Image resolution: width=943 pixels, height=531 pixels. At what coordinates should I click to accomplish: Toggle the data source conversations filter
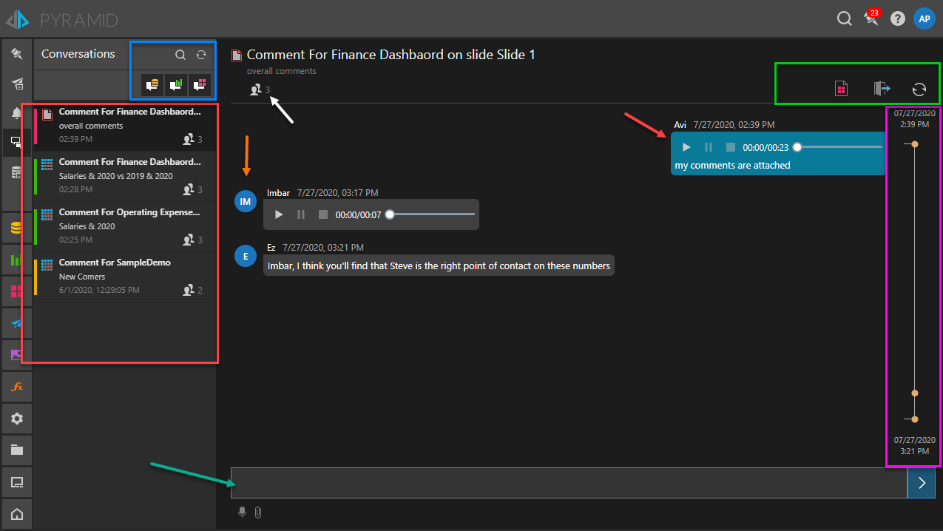[x=152, y=84]
